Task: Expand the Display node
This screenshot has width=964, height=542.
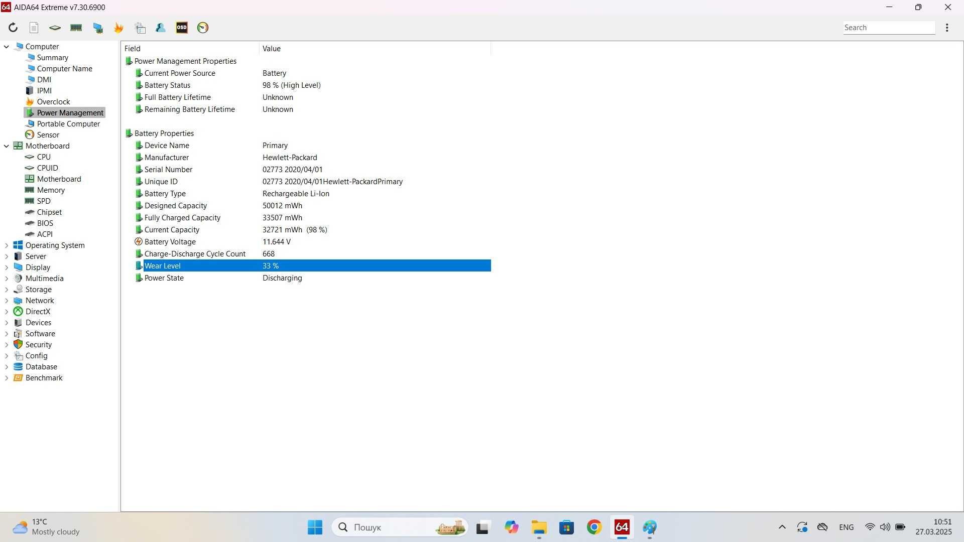Action: coord(7,267)
